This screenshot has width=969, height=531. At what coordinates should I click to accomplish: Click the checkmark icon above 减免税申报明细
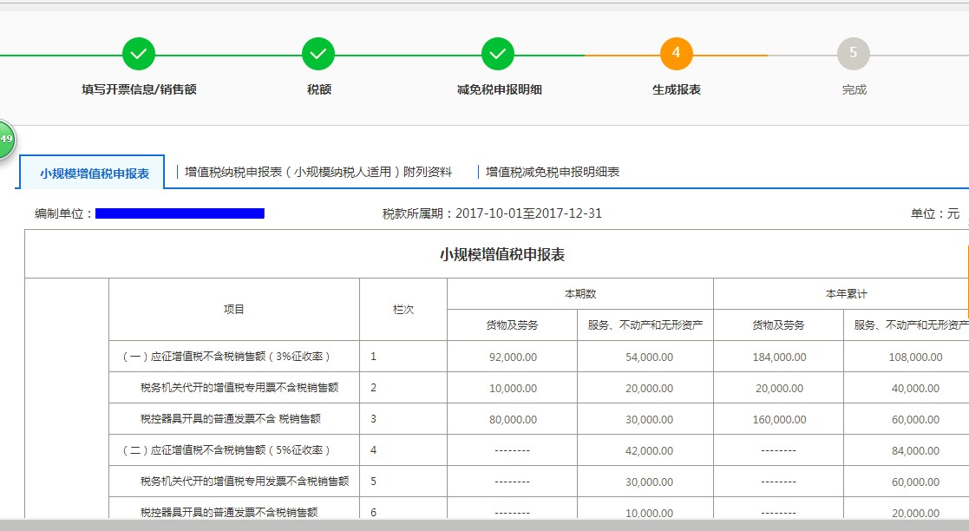coord(497,52)
